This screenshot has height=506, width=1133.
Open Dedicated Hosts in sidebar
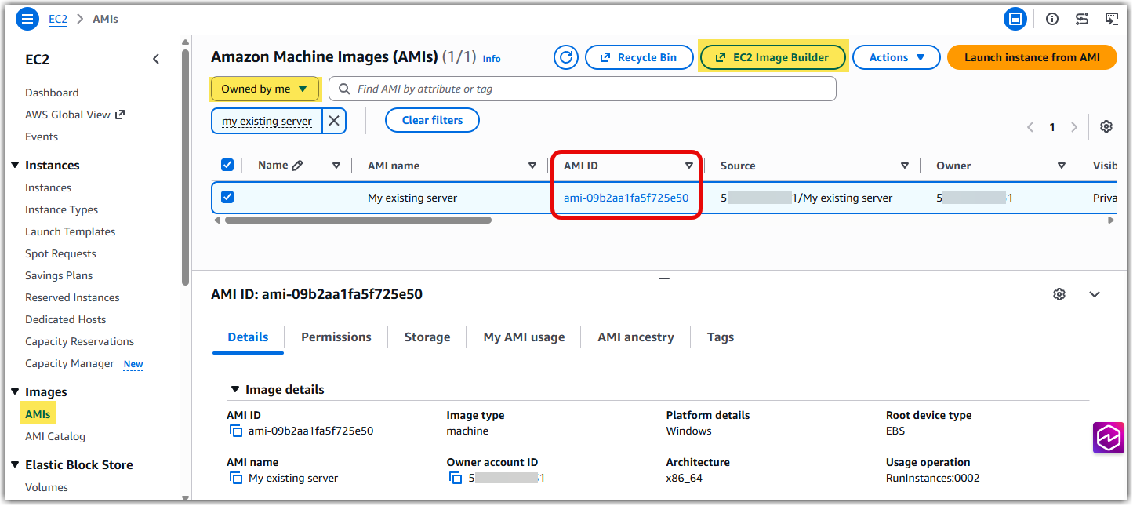pos(65,319)
